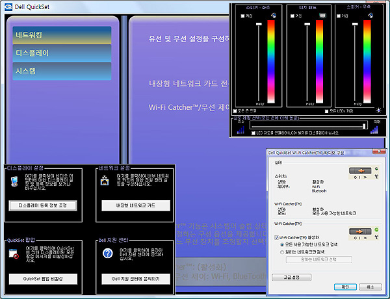Click the LED intensity level horizontal slider handle

[365, 125]
